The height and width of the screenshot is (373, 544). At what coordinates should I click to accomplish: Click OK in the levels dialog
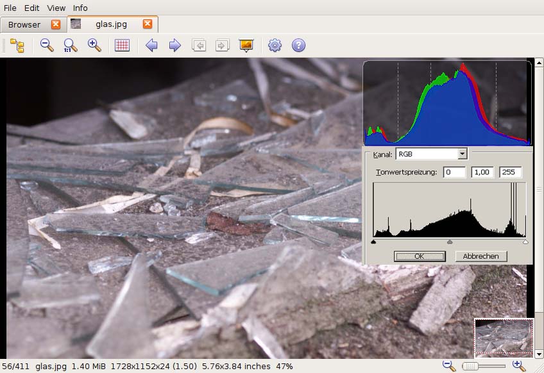pyautogui.click(x=420, y=256)
